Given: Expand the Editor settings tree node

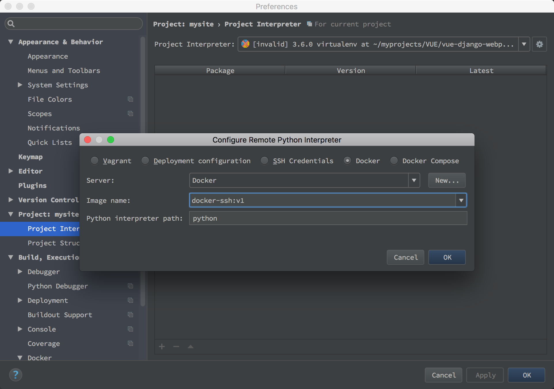Looking at the screenshot, I should click(11, 171).
